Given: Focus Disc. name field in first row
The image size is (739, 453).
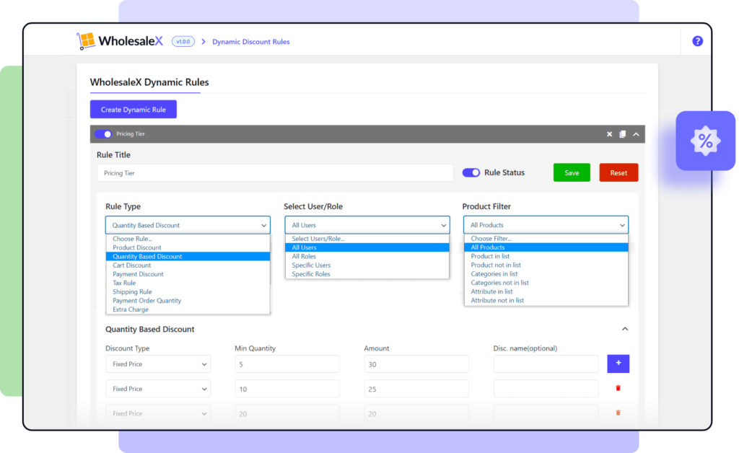Looking at the screenshot, I should pyautogui.click(x=546, y=364).
